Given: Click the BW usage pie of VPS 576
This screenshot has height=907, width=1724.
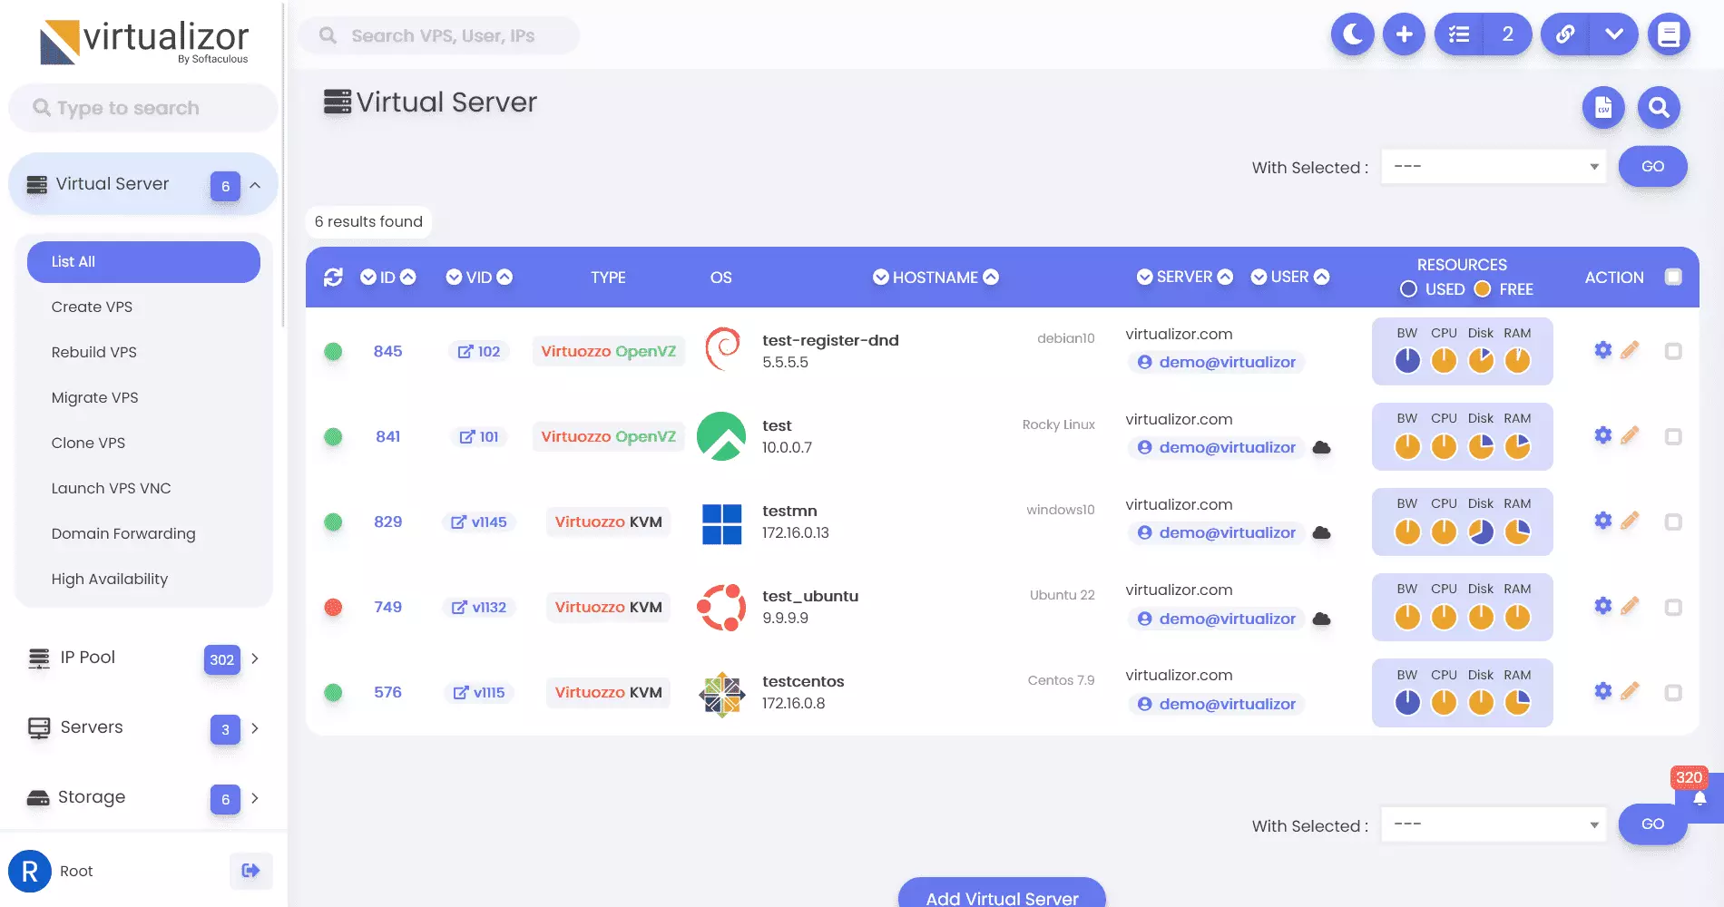Looking at the screenshot, I should pos(1407,702).
